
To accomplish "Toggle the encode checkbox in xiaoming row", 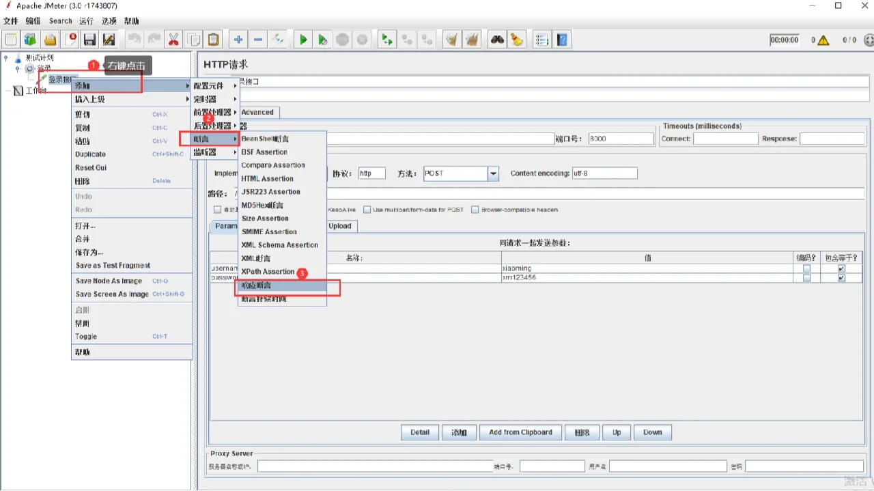I will coord(806,268).
